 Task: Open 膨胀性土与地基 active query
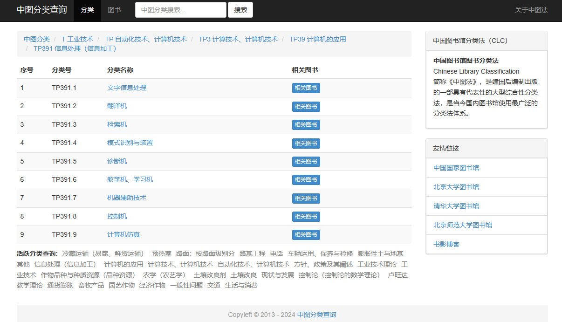pos(381,253)
